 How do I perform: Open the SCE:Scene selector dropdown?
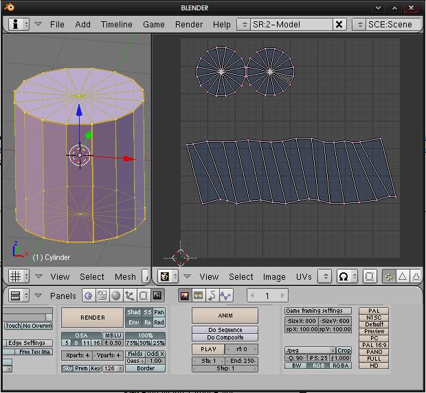coord(360,24)
